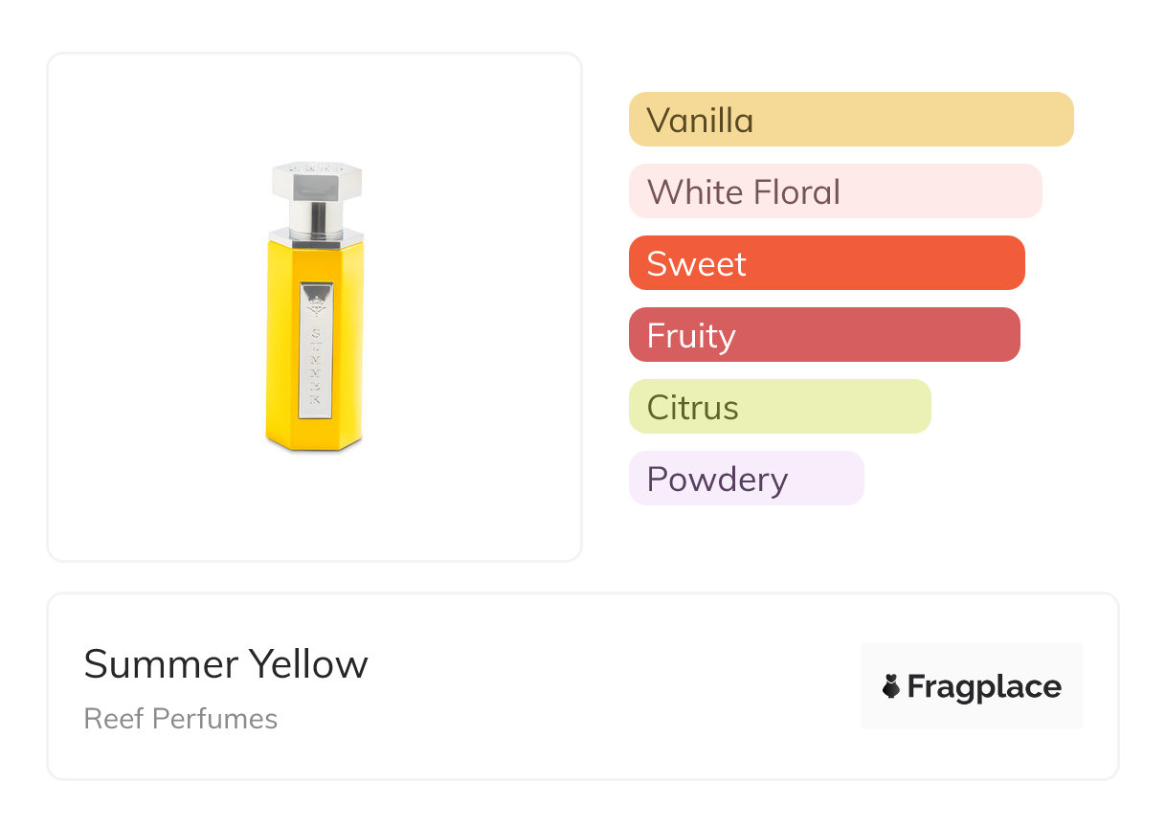Open the Summer Yellow perfume title

[226, 664]
